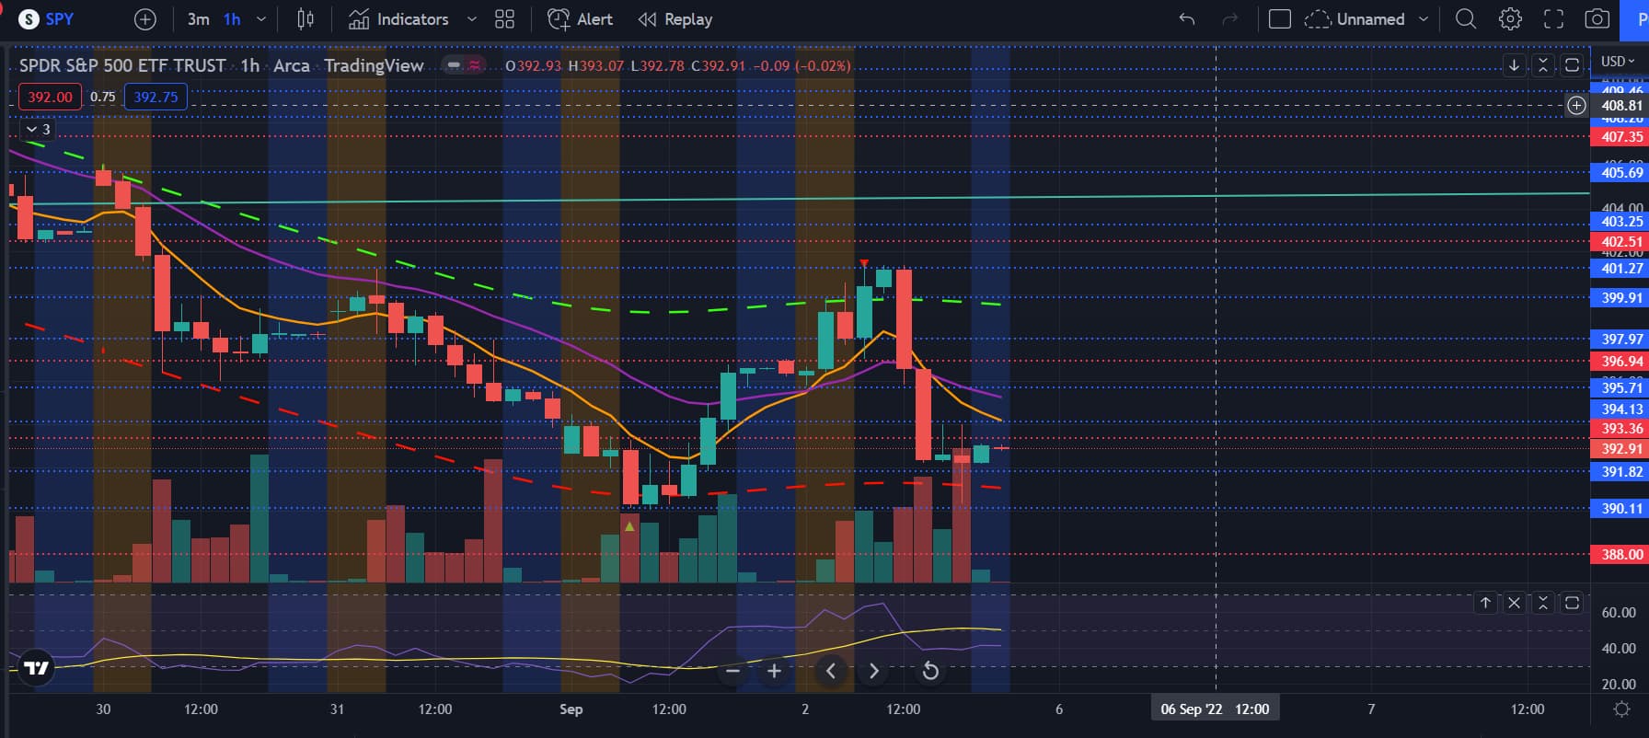This screenshot has height=738, width=1649.
Task: Open time axis settings gear
Action: 1621,709
